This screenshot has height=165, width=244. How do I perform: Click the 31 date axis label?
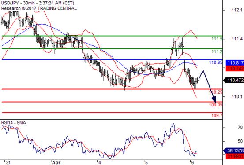(x=8, y=162)
